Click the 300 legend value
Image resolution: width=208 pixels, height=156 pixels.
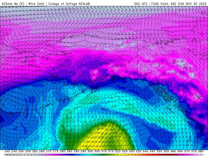[x=90, y=151]
